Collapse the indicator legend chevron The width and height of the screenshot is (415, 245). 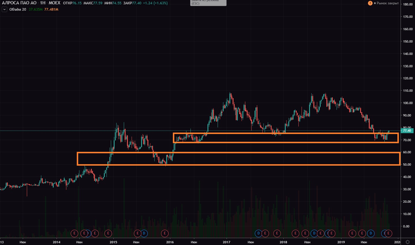click(x=4, y=9)
